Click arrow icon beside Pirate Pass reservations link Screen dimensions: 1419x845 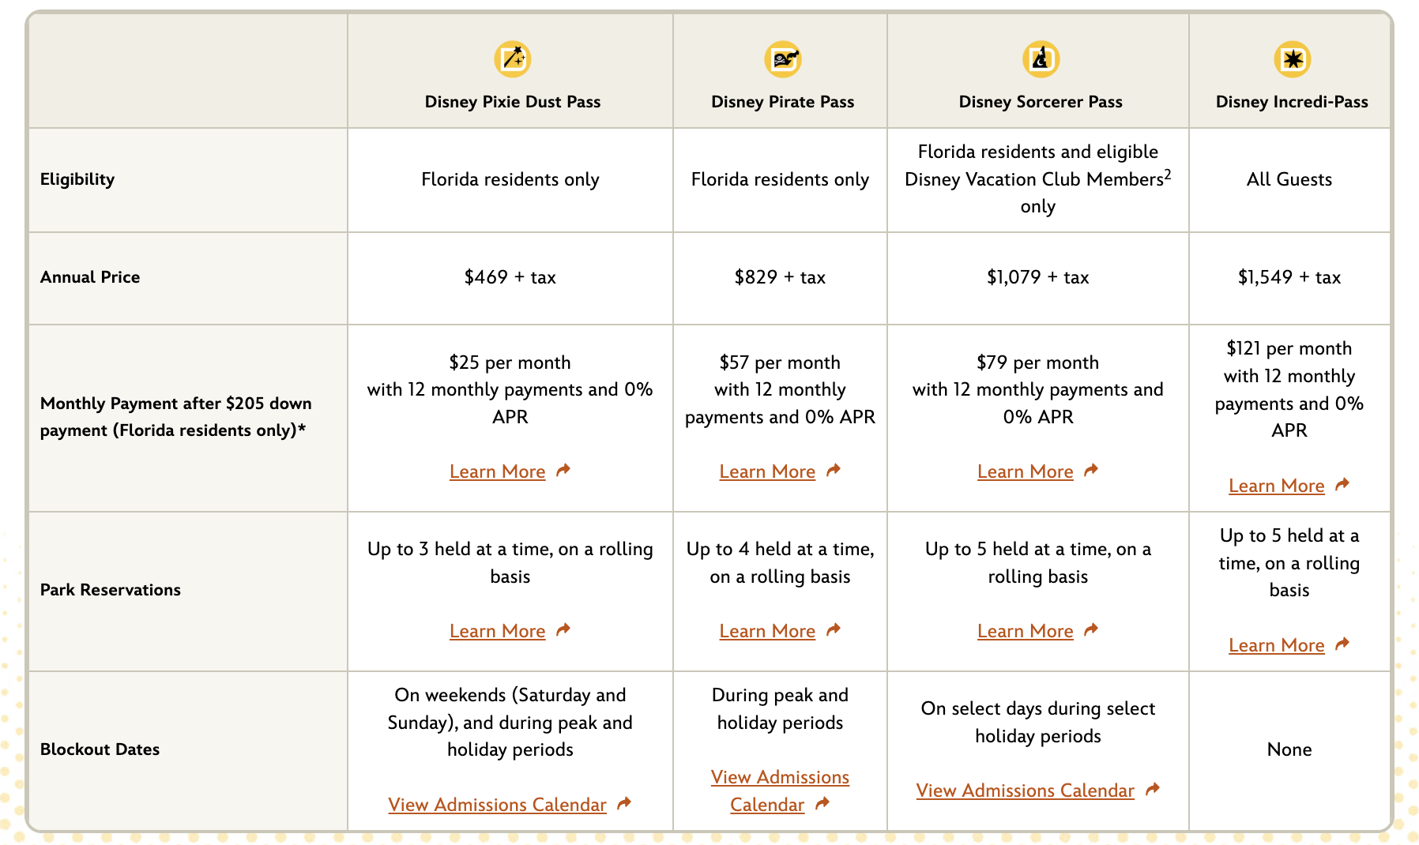(834, 630)
